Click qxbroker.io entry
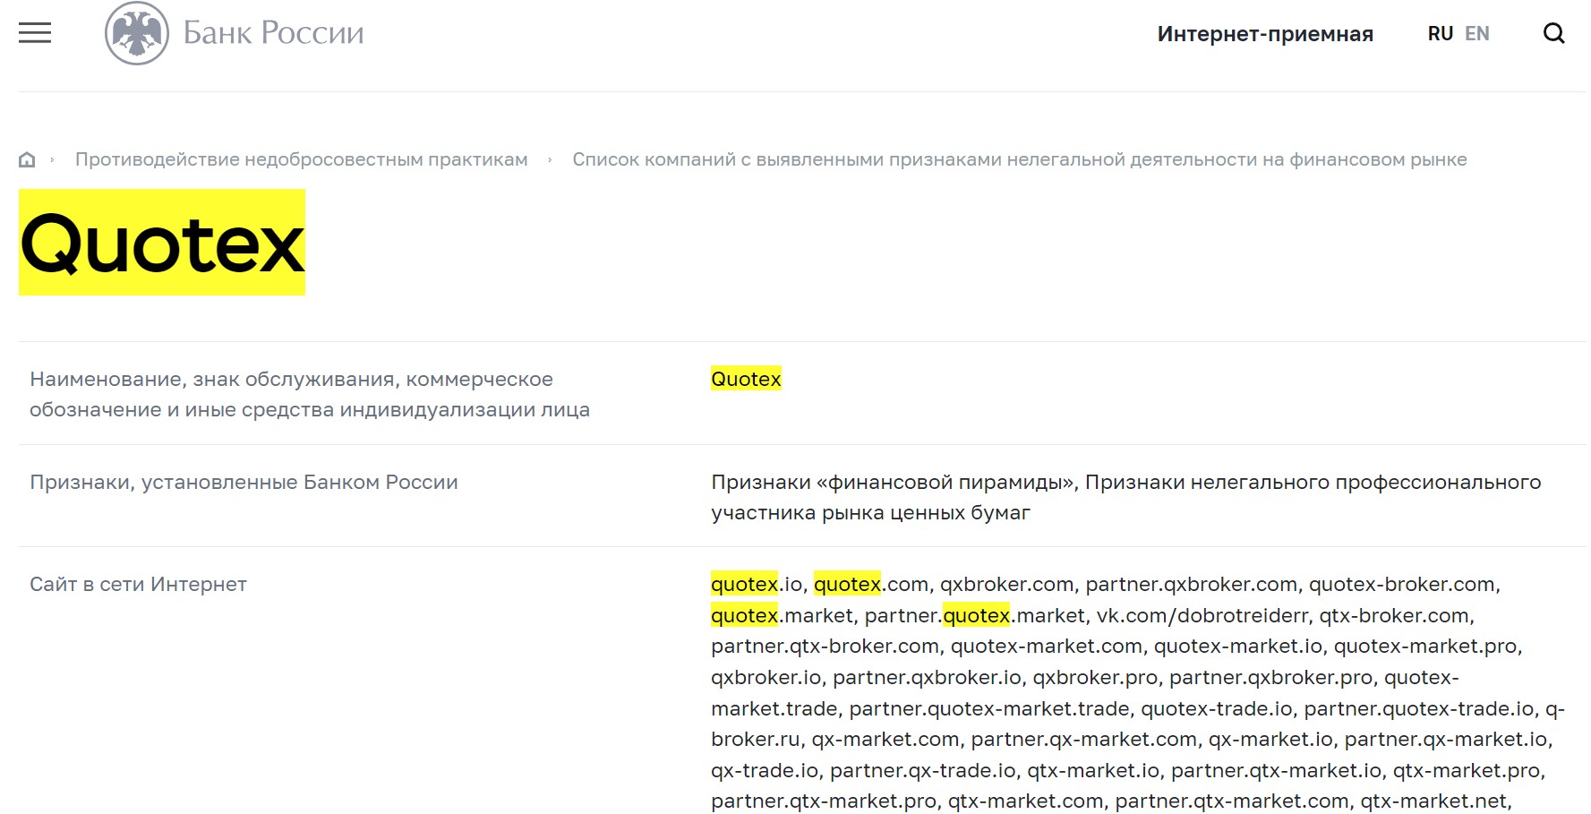Viewport: 1591px width, 814px height. (x=766, y=677)
